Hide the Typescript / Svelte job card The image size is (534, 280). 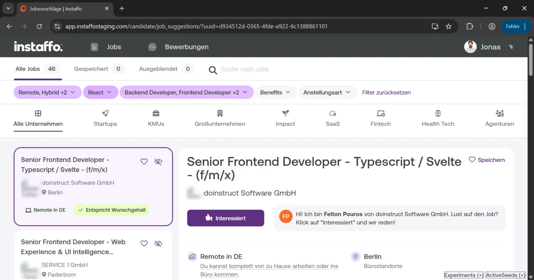pyautogui.click(x=158, y=162)
